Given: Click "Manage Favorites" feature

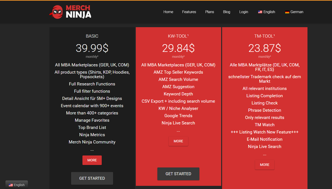Looking at the screenshot, I should (92, 120).
